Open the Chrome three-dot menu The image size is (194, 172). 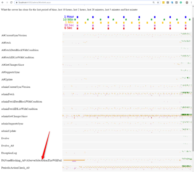(191, 3)
